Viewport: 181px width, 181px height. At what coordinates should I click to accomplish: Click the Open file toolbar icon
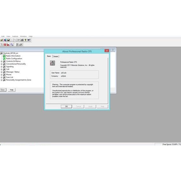click(2, 40)
